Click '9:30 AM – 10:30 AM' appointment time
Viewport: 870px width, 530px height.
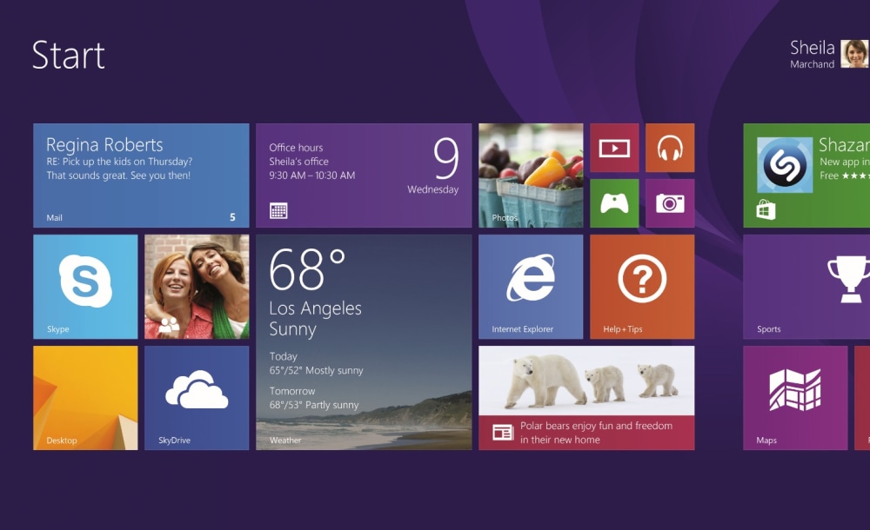point(311,176)
